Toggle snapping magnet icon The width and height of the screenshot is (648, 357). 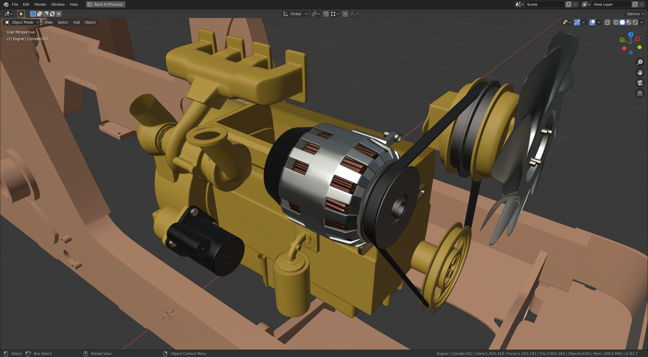(x=326, y=14)
